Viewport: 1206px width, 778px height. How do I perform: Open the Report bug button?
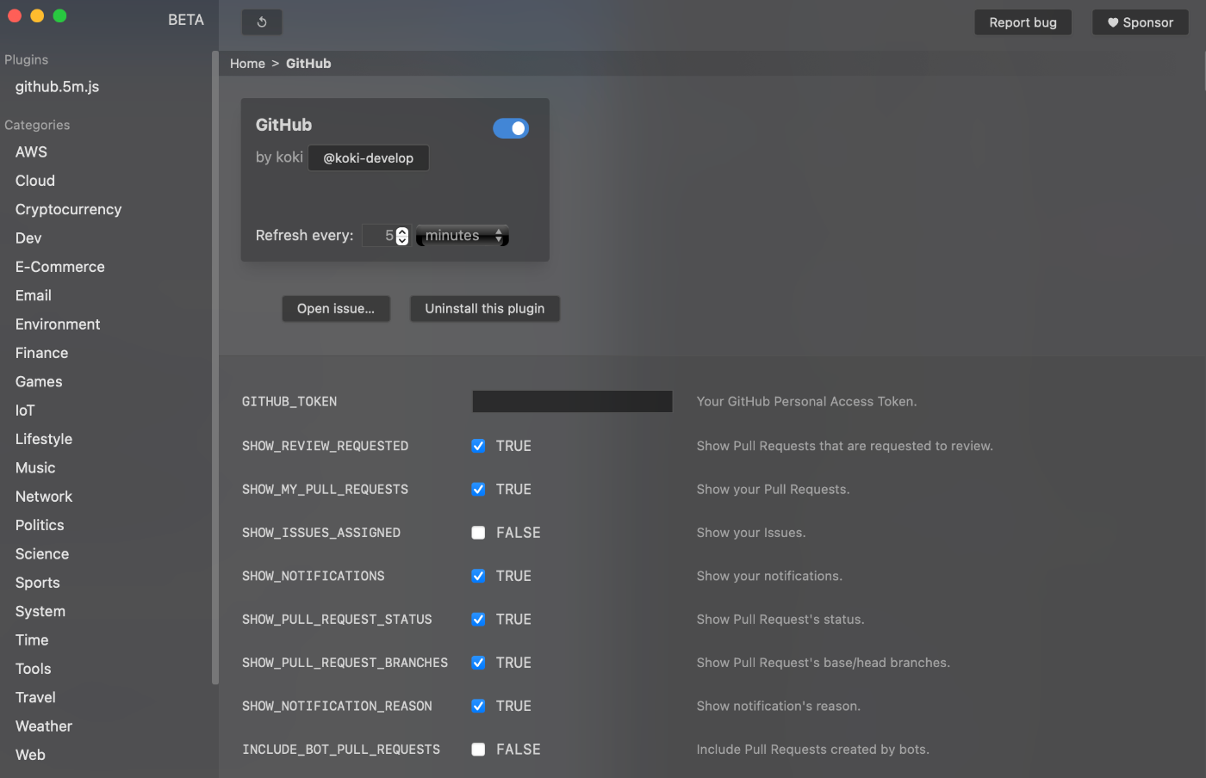coord(1023,22)
